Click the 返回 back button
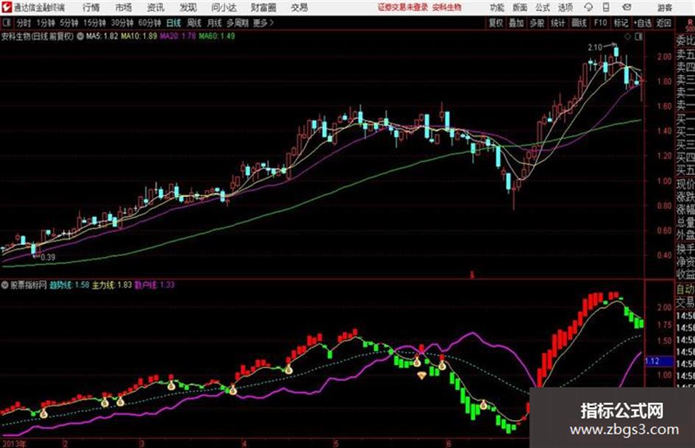 tap(663, 23)
